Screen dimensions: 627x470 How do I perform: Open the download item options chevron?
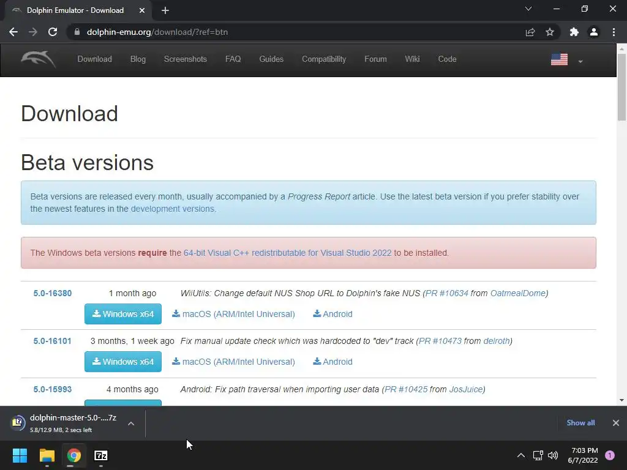(131, 423)
